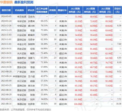Click the 超过4年 coverage duration
The width and height of the screenshot is (122, 111).
[63, 81]
